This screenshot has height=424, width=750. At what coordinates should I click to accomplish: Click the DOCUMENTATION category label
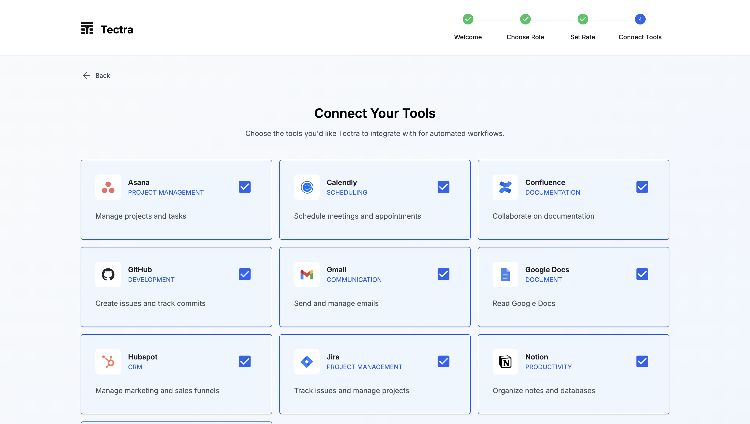(x=553, y=193)
